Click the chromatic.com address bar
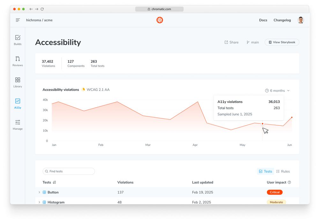 click(159, 9)
